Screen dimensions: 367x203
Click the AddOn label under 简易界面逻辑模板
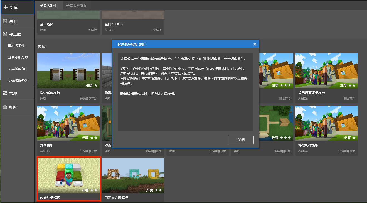(303, 99)
